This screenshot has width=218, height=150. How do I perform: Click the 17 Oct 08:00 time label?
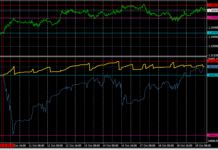147,146
